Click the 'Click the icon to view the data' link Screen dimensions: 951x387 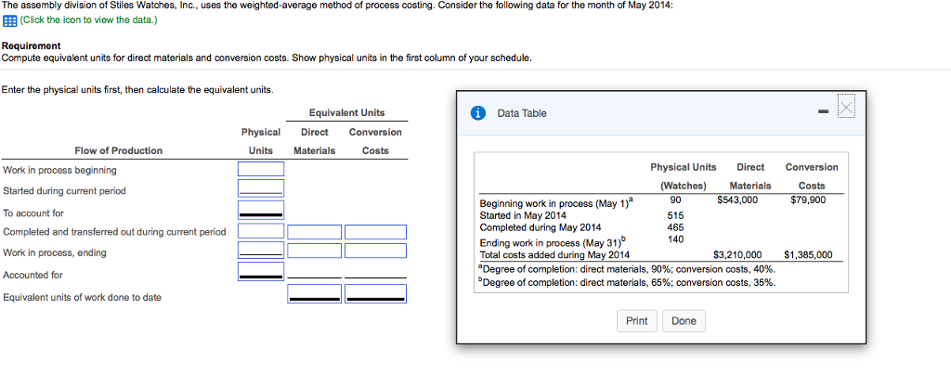click(x=88, y=20)
